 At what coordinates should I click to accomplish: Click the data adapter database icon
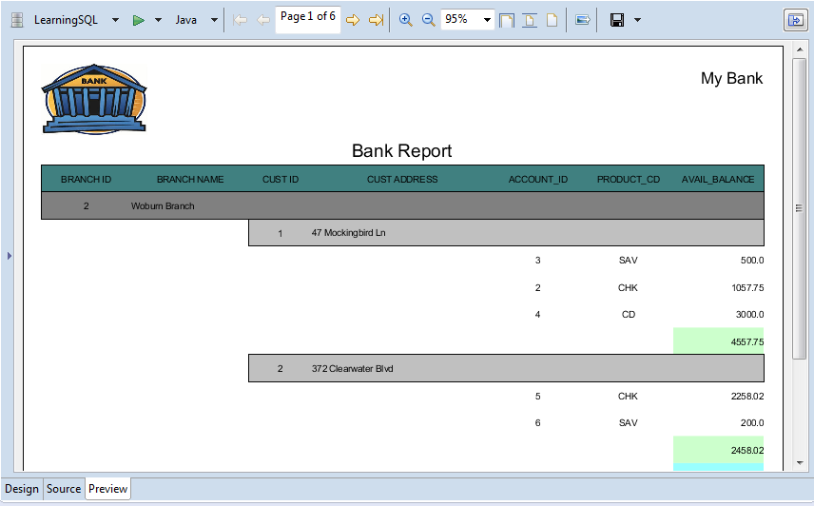tap(17, 20)
